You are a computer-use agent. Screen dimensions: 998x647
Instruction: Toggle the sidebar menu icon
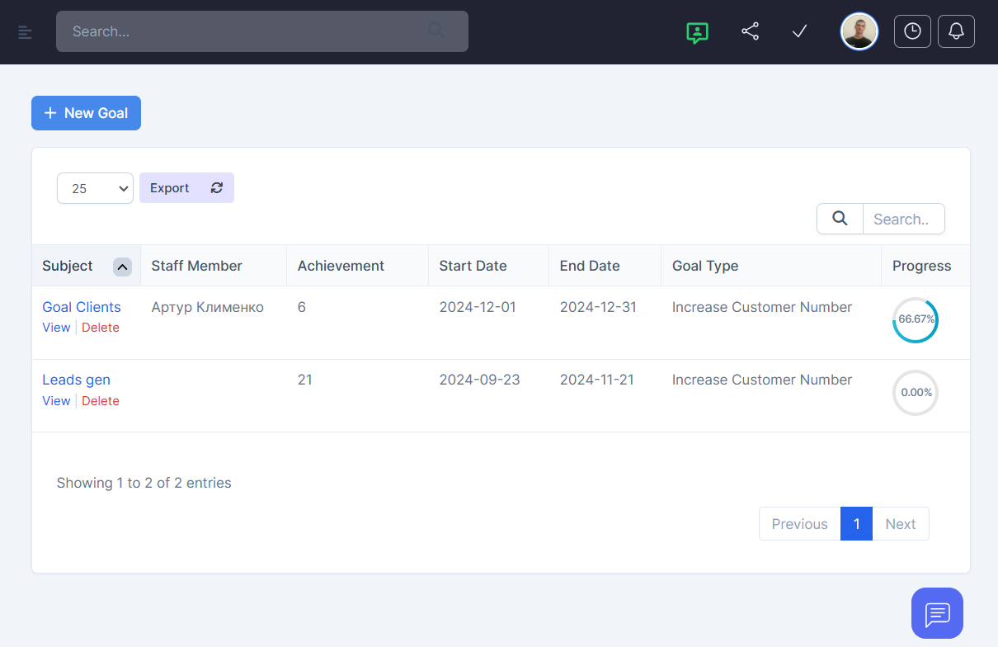click(x=25, y=32)
